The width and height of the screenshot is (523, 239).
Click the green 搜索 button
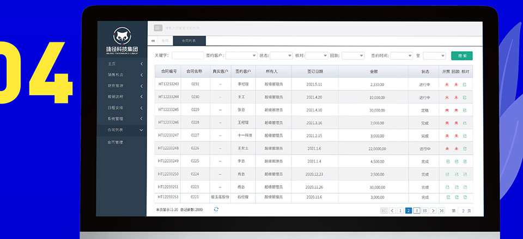(x=461, y=56)
